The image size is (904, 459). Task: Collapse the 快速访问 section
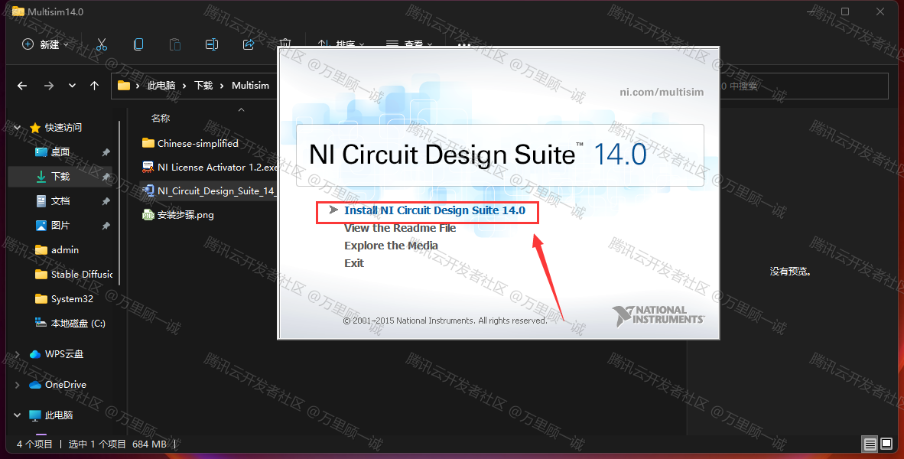point(18,128)
